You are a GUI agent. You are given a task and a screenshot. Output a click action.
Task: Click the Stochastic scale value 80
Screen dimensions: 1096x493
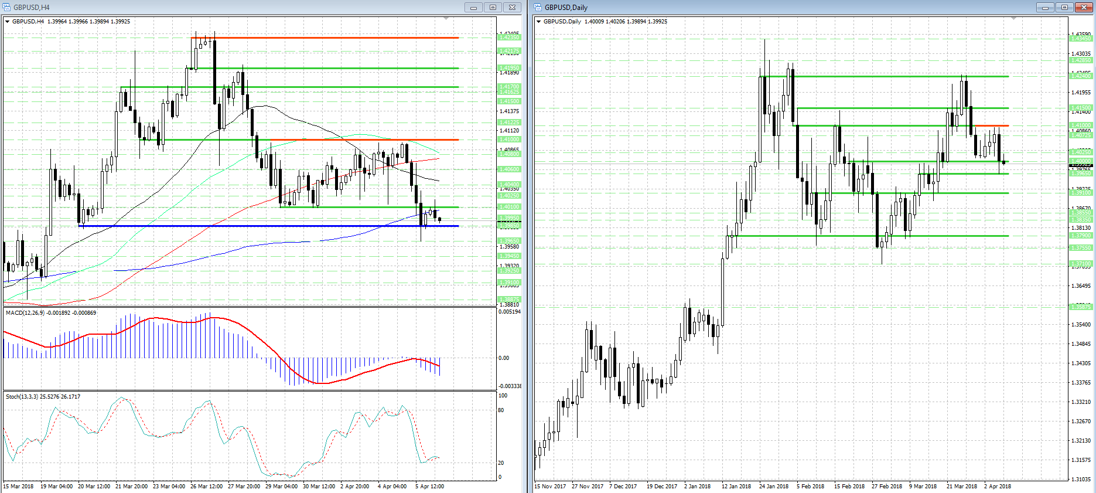(x=501, y=410)
